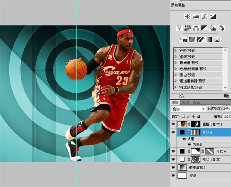Click the 不透明度 24% input field
231x187 pixels.
coord(227,109)
